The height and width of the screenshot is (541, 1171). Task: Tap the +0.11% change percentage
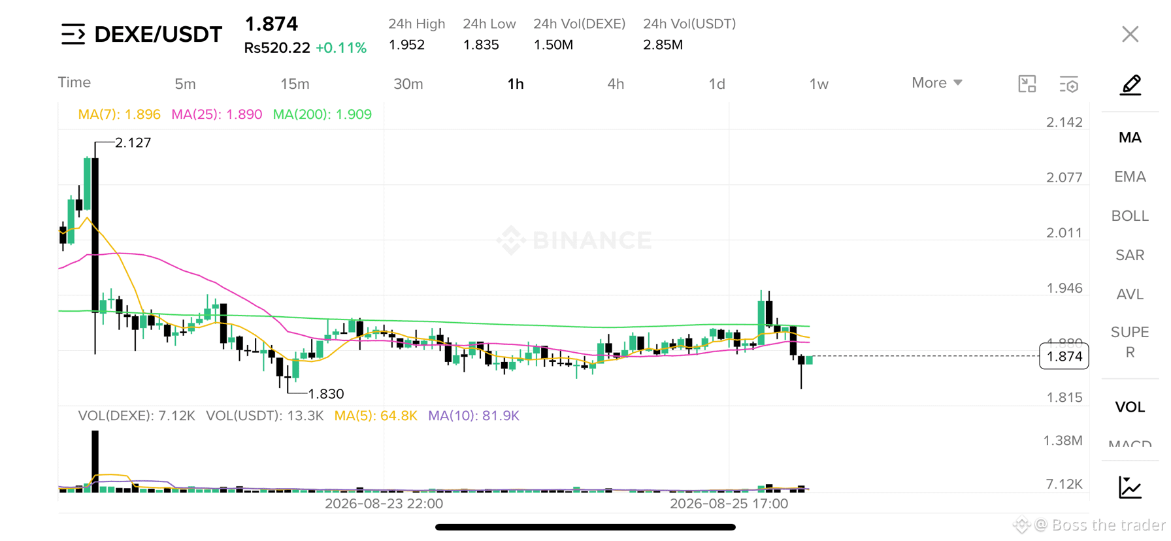click(x=341, y=48)
